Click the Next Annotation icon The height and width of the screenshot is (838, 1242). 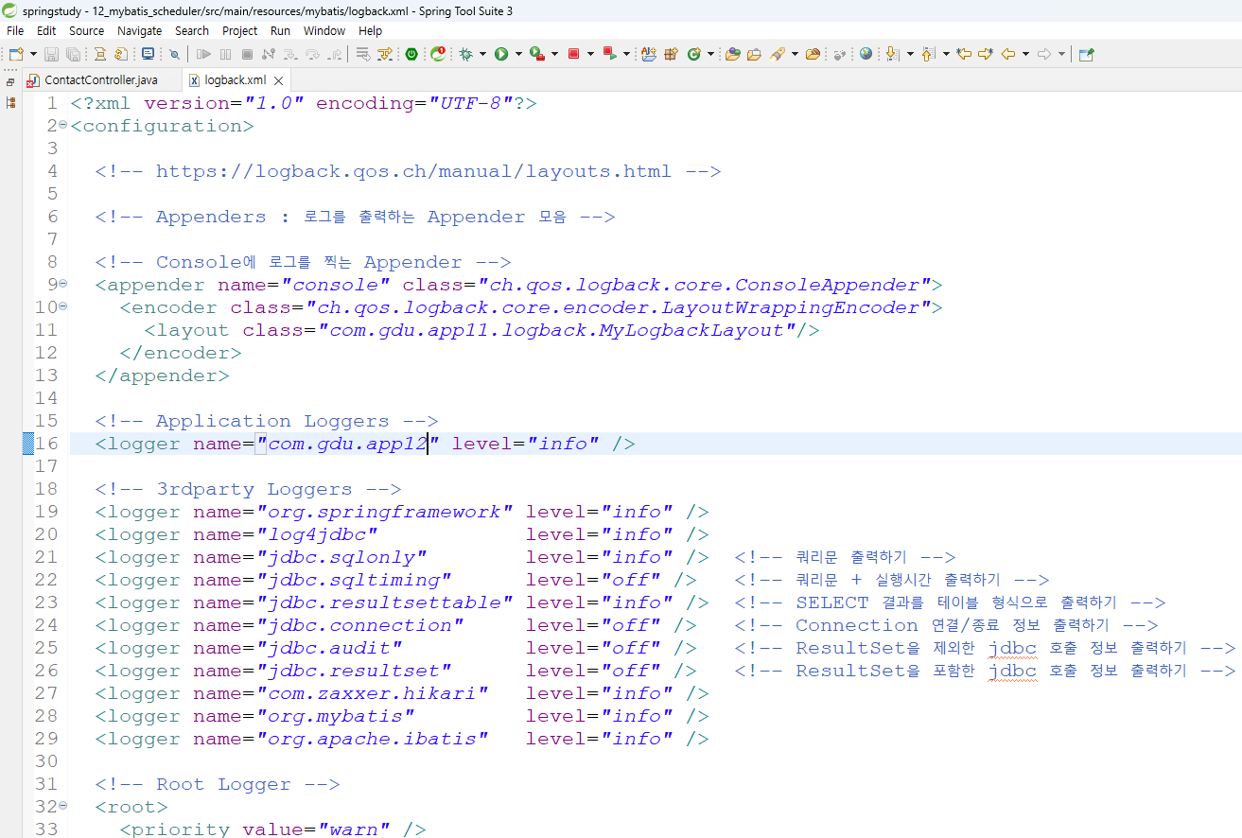pos(893,54)
